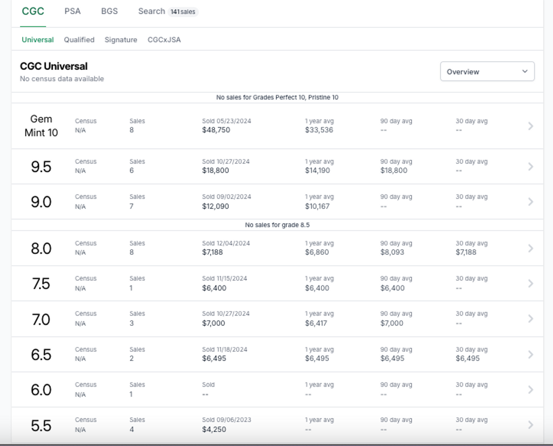Click the $12,090 sold price
This screenshot has width=553, height=446.
pyautogui.click(x=216, y=206)
